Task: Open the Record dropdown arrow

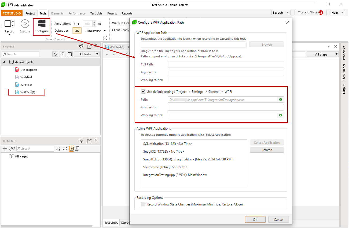Action: [9, 35]
